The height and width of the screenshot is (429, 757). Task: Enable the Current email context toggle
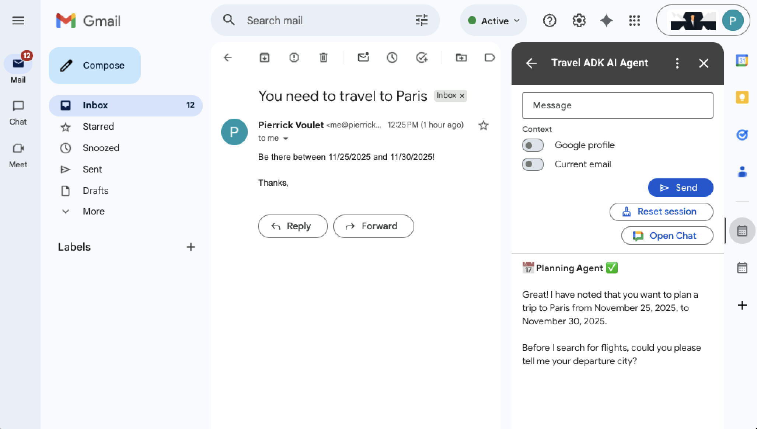533,164
